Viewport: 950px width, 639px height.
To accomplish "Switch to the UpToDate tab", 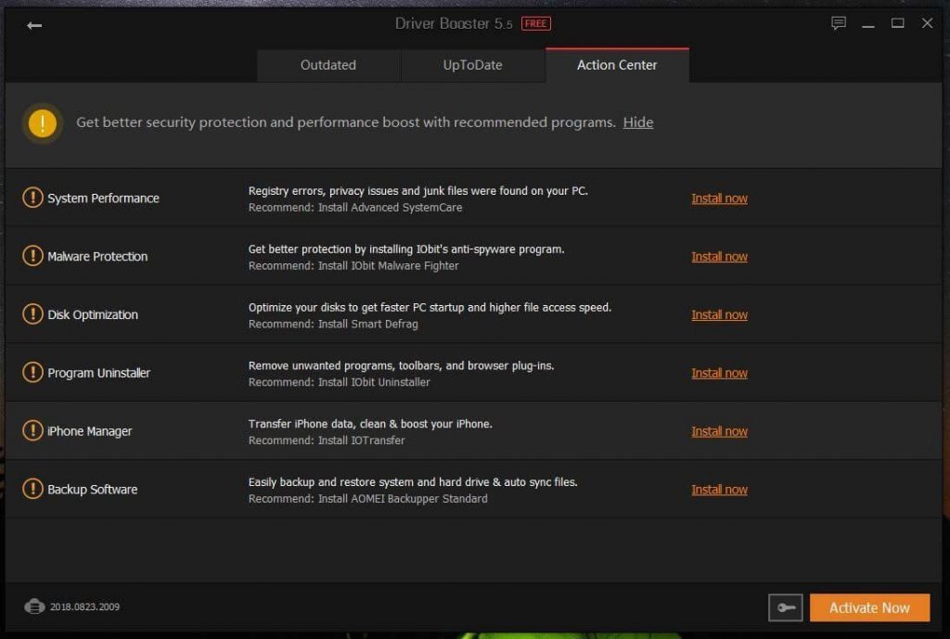I will click(x=472, y=66).
